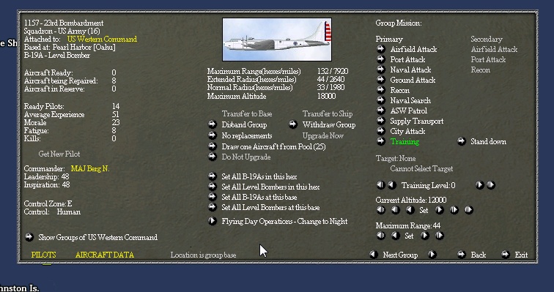Click the Cannot Select Target text
554x292 pixels.
421,168
